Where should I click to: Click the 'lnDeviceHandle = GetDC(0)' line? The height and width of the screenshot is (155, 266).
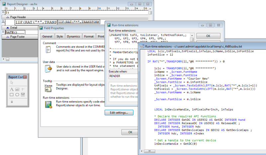(176, 144)
